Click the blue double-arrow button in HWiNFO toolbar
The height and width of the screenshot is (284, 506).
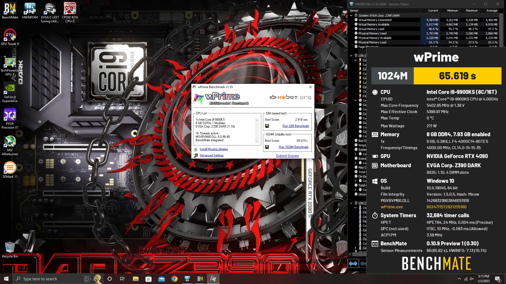[353, 263]
